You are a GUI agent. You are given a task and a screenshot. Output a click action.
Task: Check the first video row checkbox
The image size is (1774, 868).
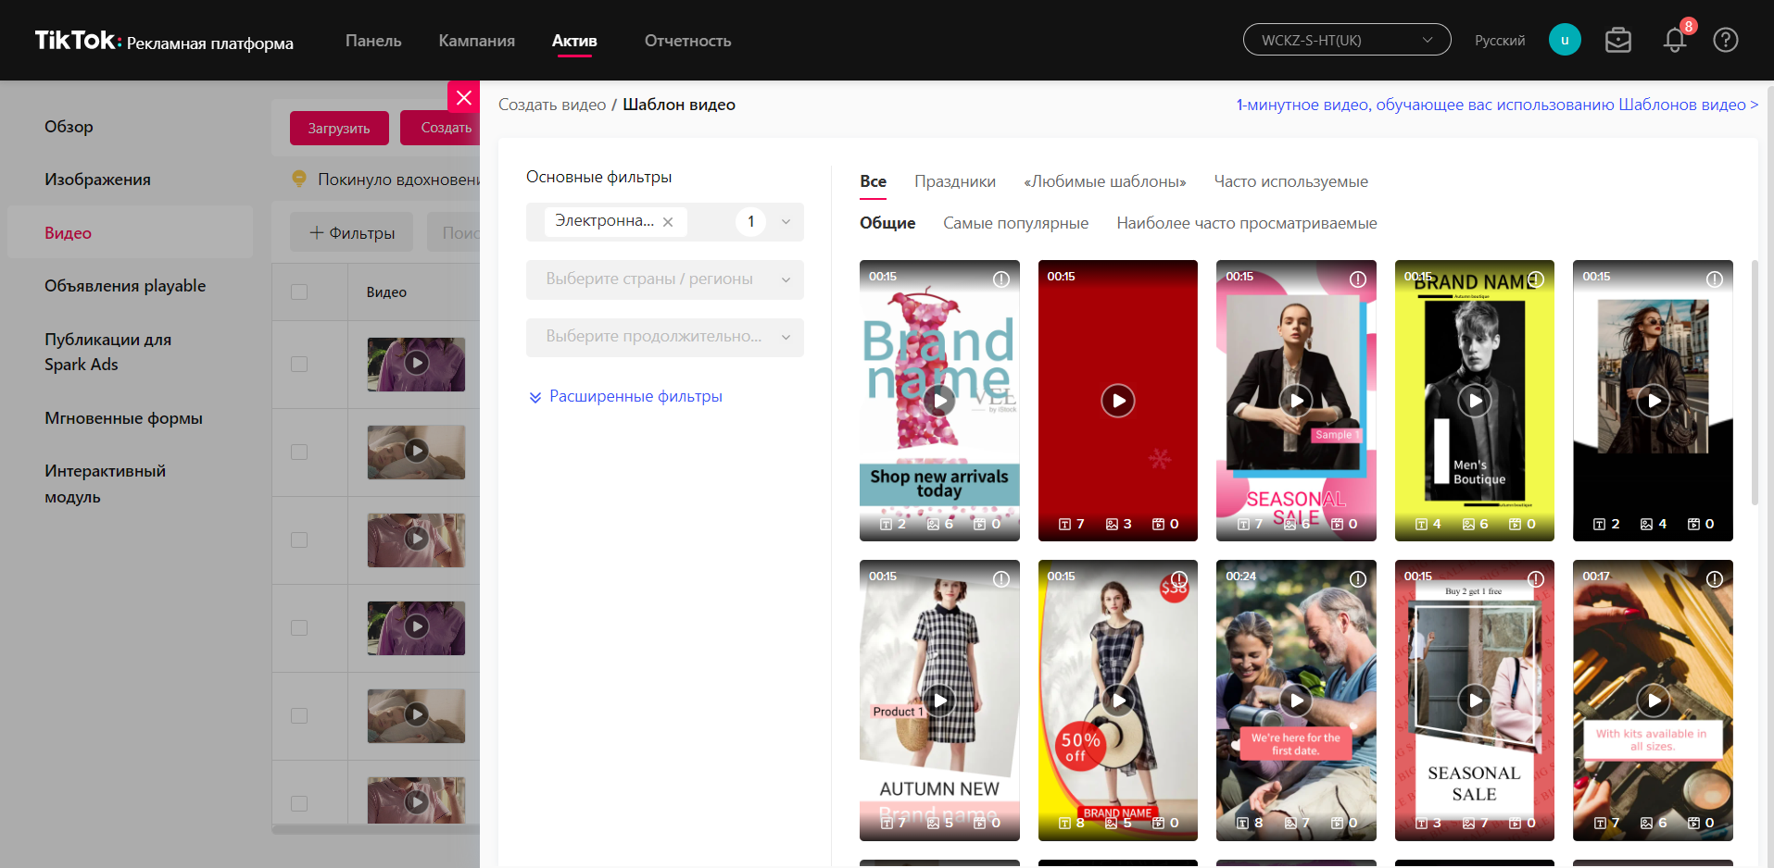299,365
